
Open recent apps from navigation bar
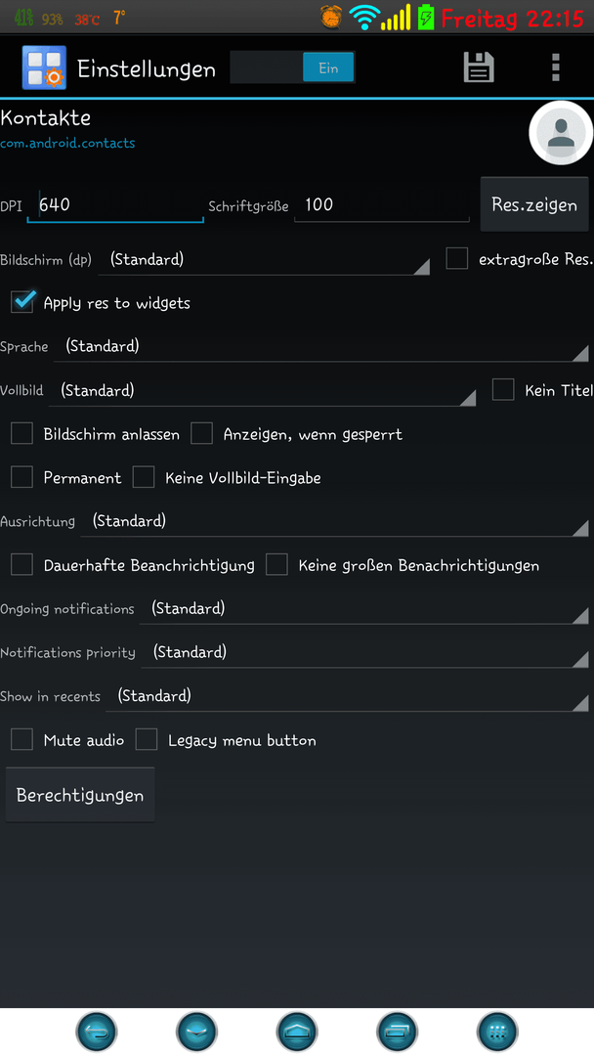(397, 1032)
